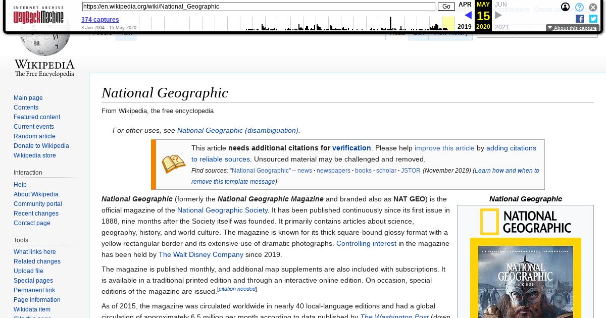Open The Walt Disney Company link
The height and width of the screenshot is (318, 606).
(201, 254)
